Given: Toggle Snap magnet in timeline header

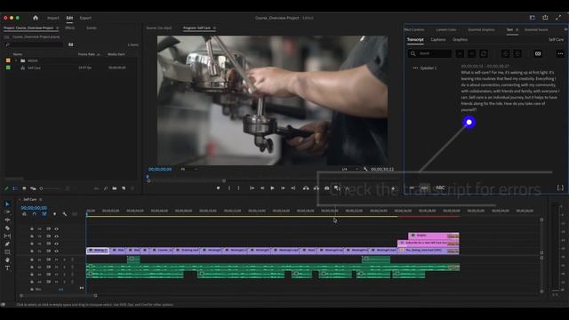Looking at the screenshot, I should click(34, 214).
